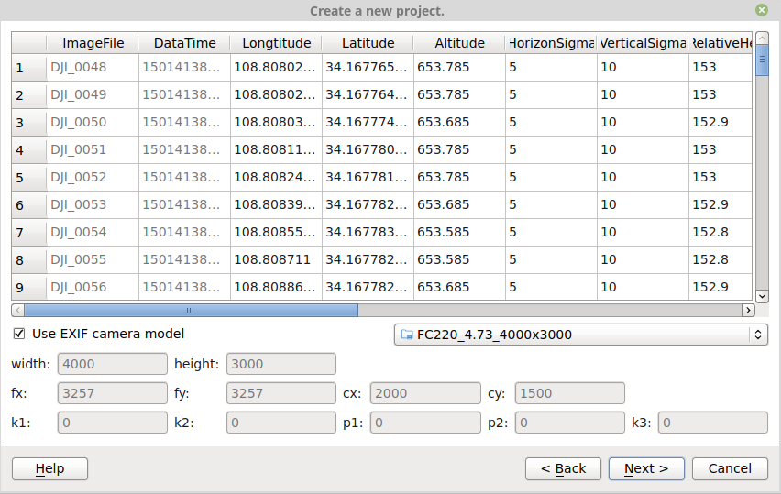The image size is (781, 494).
Task: Open the FC220_4.73_4000x3000 camera dropdown
Action: (x=580, y=335)
